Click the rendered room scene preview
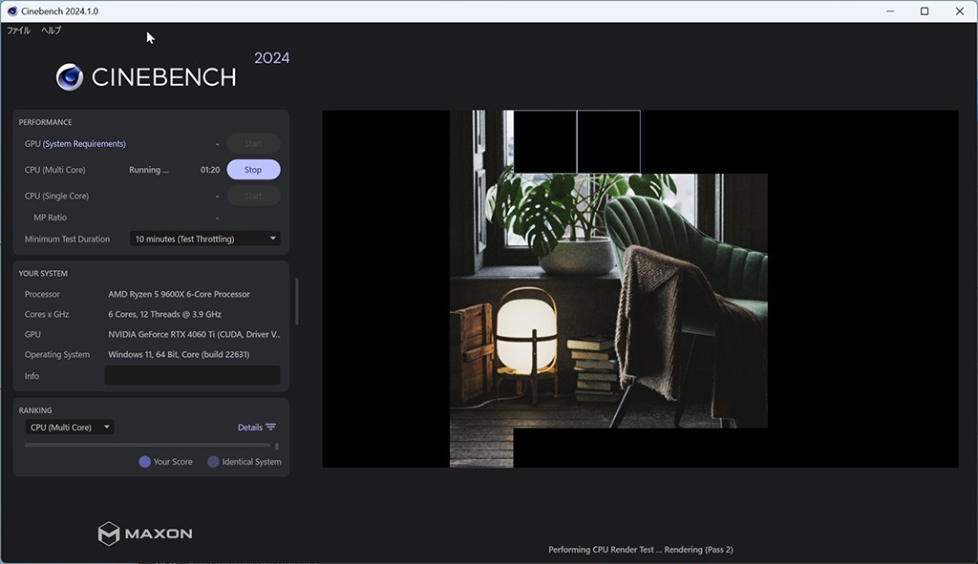Screen dimensions: 978x564 coord(608,288)
